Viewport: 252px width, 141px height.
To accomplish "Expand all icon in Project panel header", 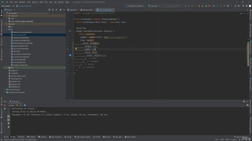I will [x=53, y=10].
